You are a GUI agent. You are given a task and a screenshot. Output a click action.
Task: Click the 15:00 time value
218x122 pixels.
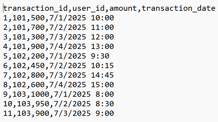[x=102, y=85]
